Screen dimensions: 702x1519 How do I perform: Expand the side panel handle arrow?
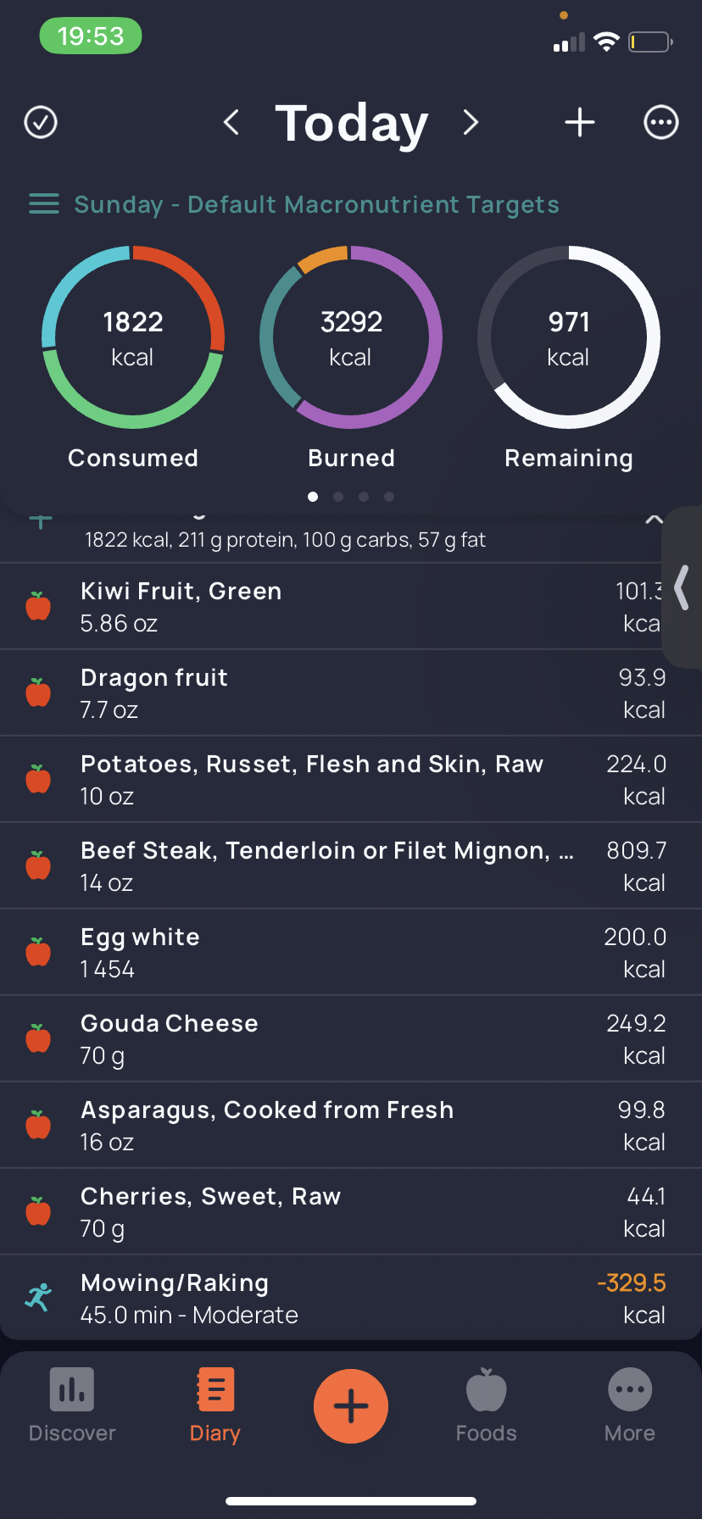pos(682,587)
